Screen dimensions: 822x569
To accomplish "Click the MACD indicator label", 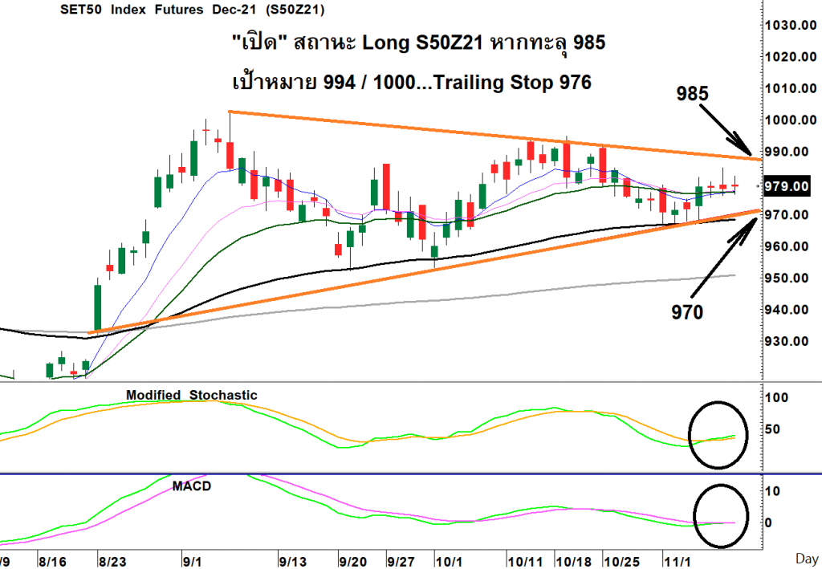I will tap(192, 486).
